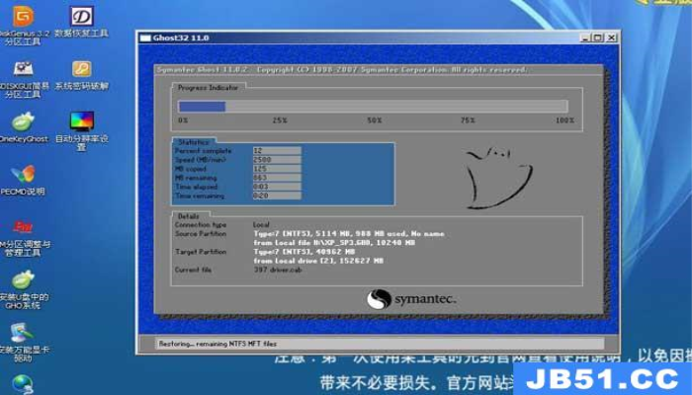The image size is (692, 395).
Task: Click the Ghost restore progress bar
Action: (x=373, y=107)
